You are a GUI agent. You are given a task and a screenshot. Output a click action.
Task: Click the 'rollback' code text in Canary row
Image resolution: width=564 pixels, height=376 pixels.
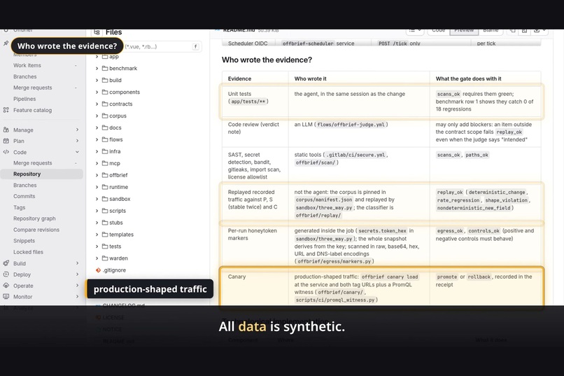tap(479, 277)
